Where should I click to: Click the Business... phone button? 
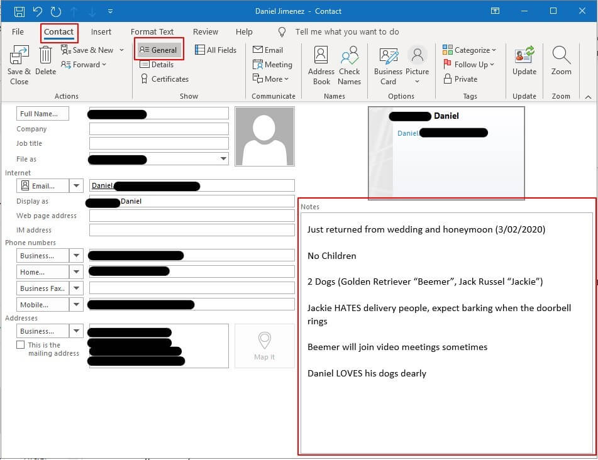point(43,256)
